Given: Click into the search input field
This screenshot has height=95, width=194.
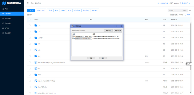Looking at the screenshot, I should tap(176, 11).
